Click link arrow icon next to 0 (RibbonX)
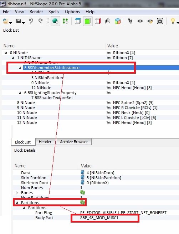This screenshot has height=234, width=179. coord(82,182)
